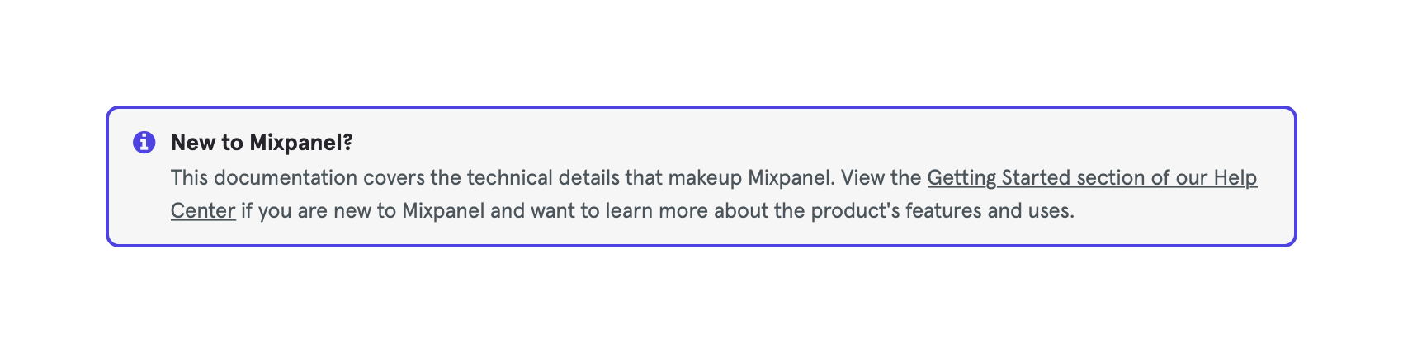
Task: Click the words "Getting Started" in the link
Action: 999,178
